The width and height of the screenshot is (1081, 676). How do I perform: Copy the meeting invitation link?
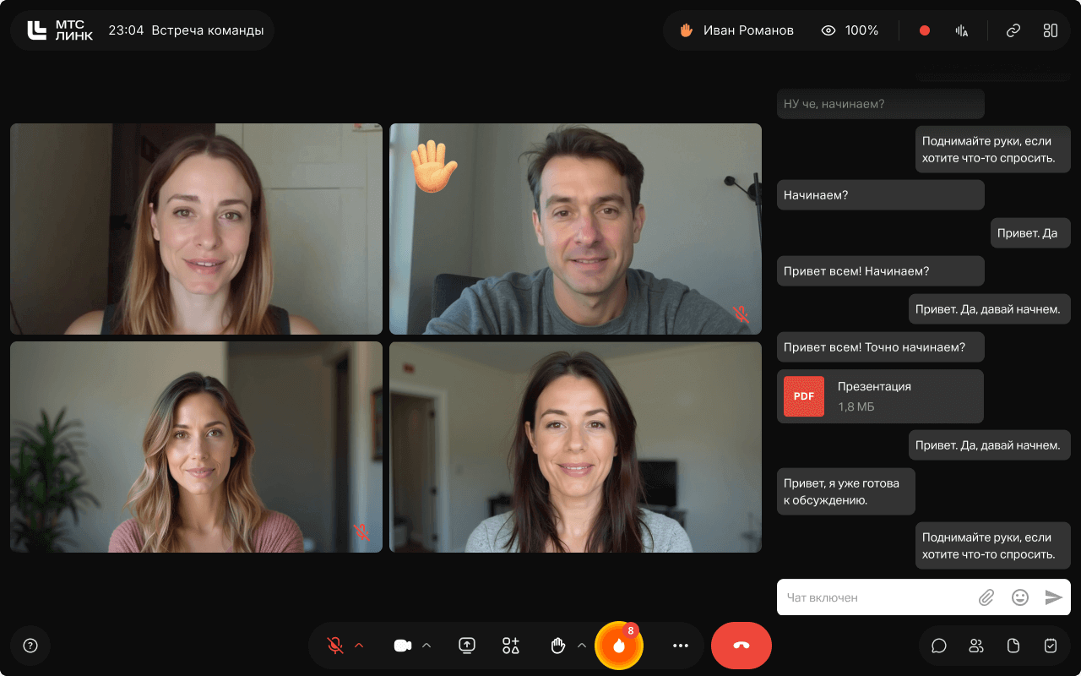(x=1013, y=30)
